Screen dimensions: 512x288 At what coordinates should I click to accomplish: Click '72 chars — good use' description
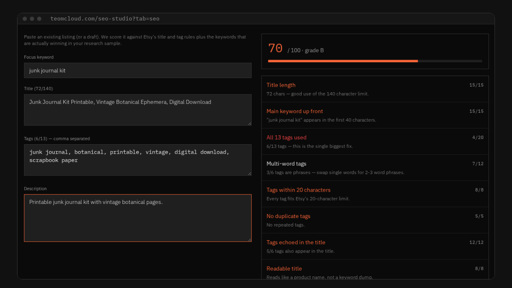[317, 94]
